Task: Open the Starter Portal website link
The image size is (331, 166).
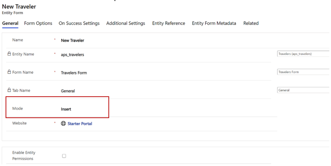Action: coord(80,124)
